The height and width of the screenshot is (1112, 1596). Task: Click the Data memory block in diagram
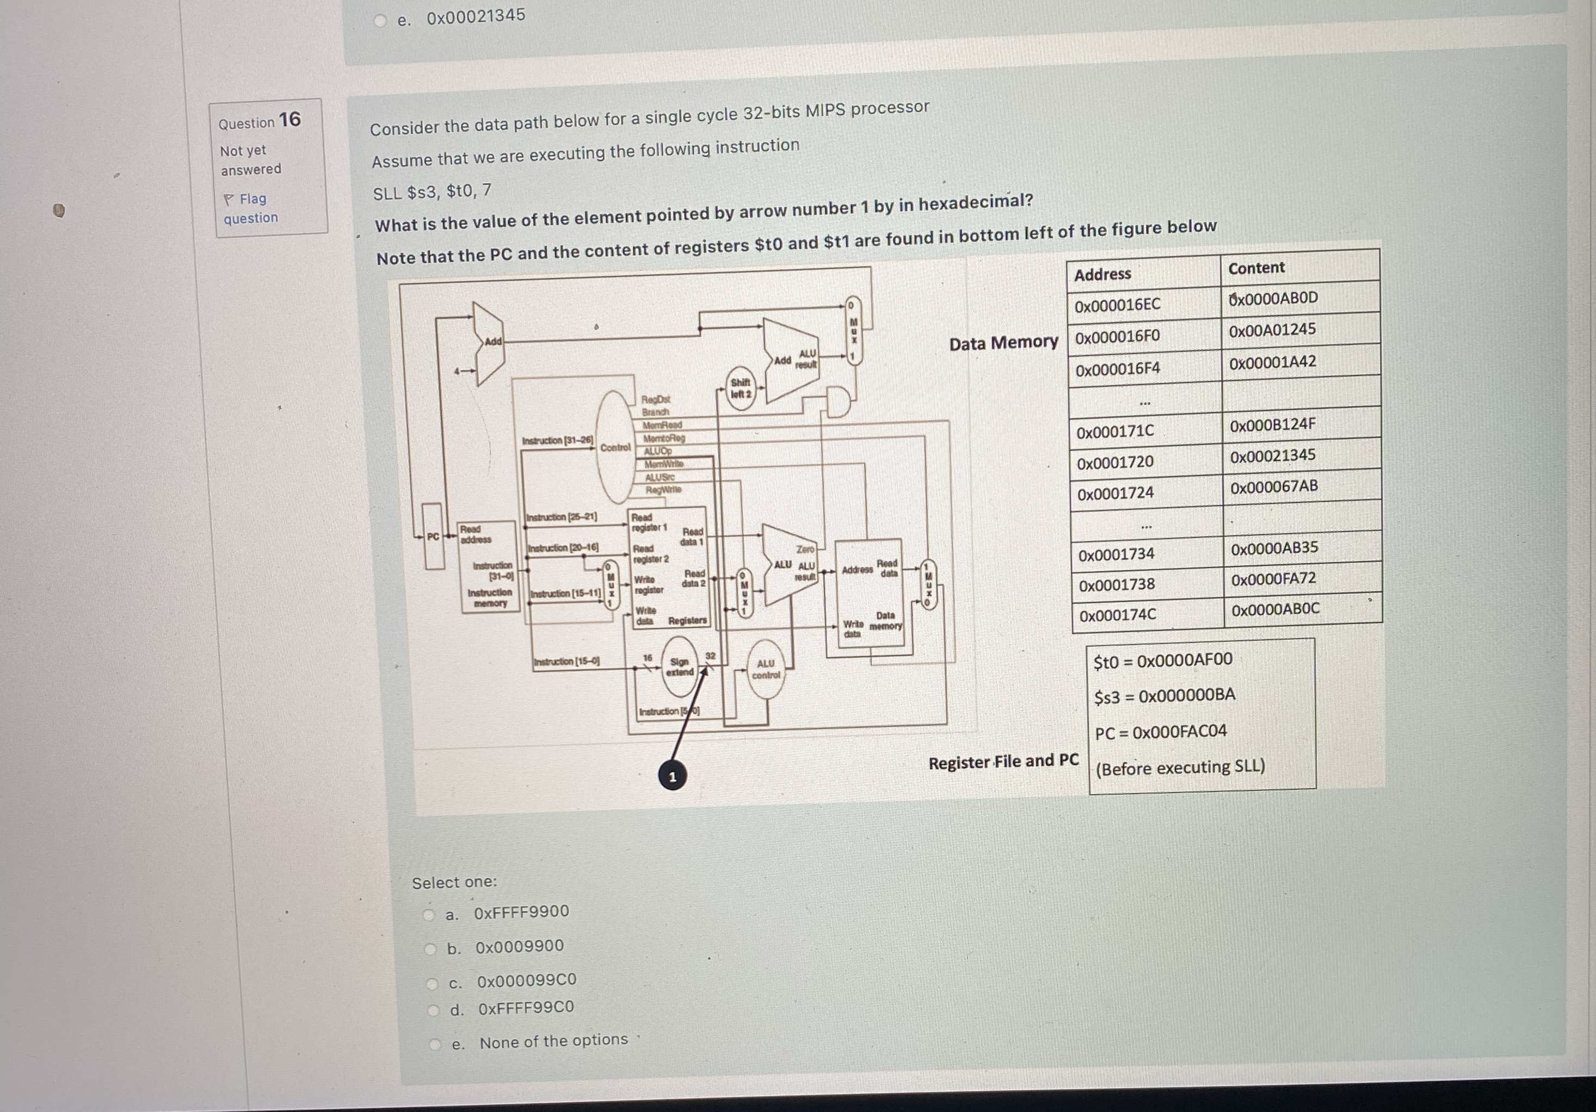(x=869, y=592)
